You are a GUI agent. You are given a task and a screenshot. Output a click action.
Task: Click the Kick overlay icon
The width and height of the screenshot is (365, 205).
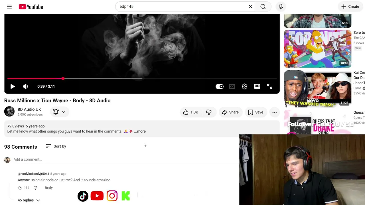coord(126,196)
